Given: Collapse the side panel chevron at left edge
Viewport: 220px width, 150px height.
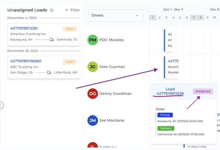Looking at the screenshot, I should click(1, 105).
